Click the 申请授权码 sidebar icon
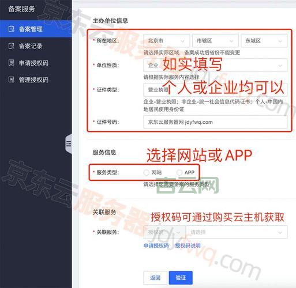This screenshot has height=288, width=296. point(12,63)
